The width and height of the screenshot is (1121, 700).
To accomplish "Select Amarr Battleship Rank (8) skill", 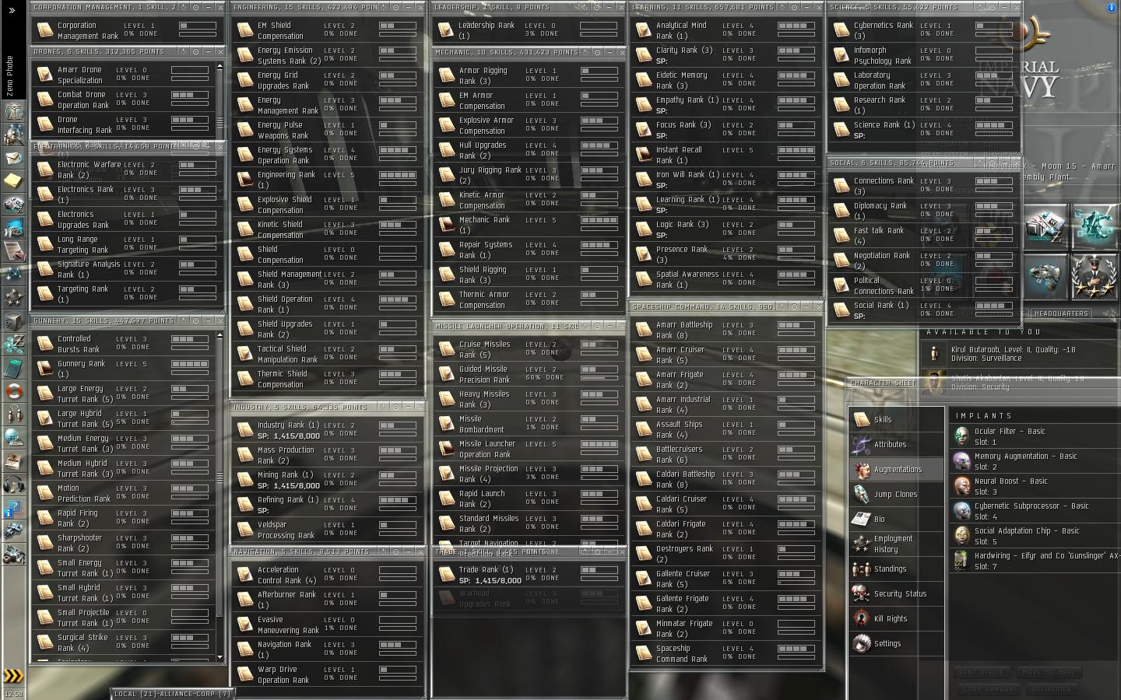I will click(726, 330).
